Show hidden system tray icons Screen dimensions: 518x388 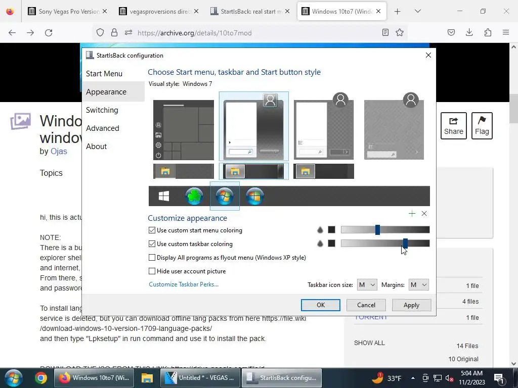pyautogui.click(x=413, y=378)
